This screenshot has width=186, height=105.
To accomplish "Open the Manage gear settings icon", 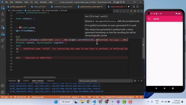I will [3, 92].
